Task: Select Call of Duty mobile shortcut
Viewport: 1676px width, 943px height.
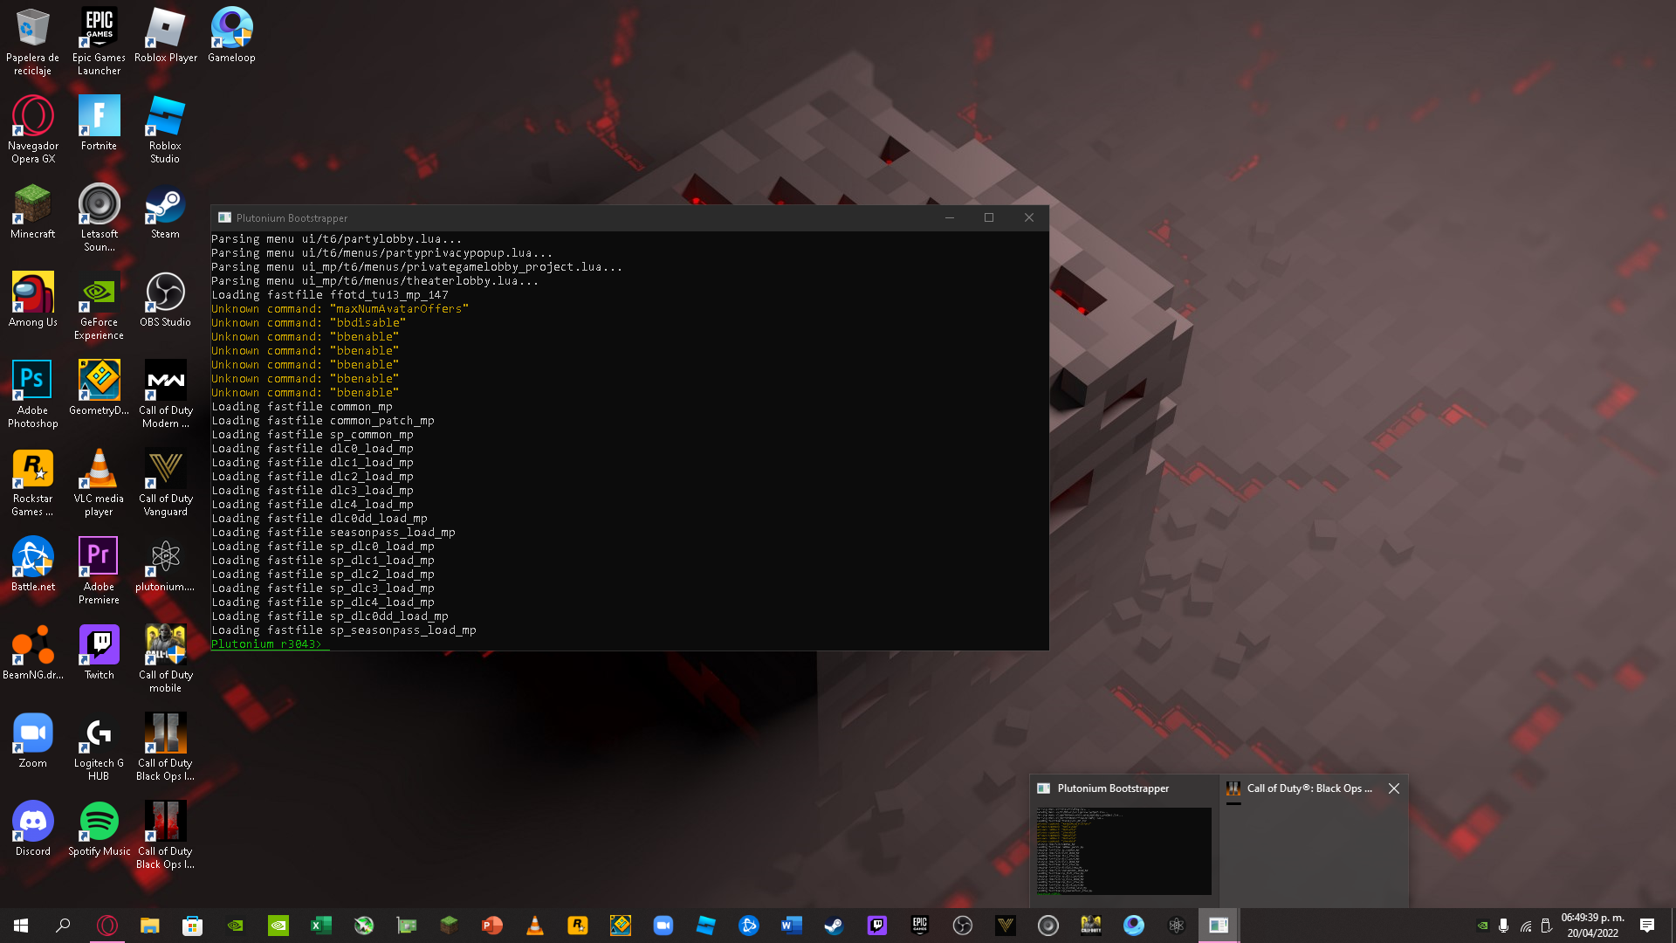Action: click(165, 658)
